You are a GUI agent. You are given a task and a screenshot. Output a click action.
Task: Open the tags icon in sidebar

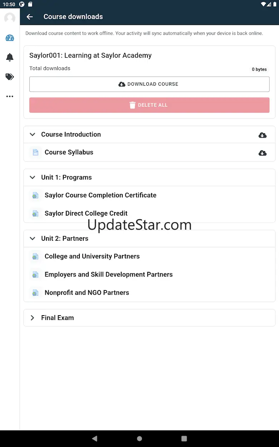(10, 77)
